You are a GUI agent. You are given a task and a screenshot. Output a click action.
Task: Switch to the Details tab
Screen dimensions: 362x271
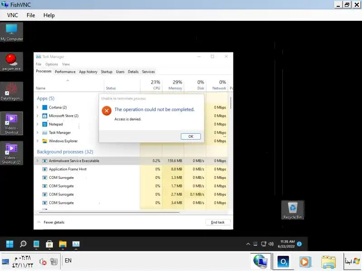click(x=133, y=72)
